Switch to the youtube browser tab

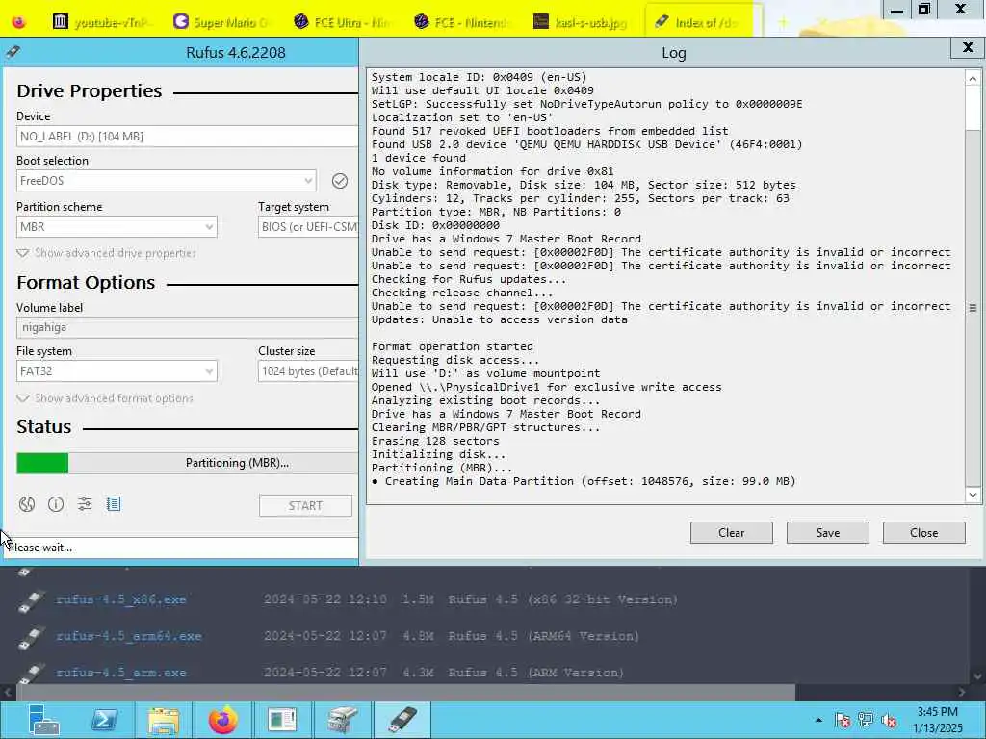(103, 22)
